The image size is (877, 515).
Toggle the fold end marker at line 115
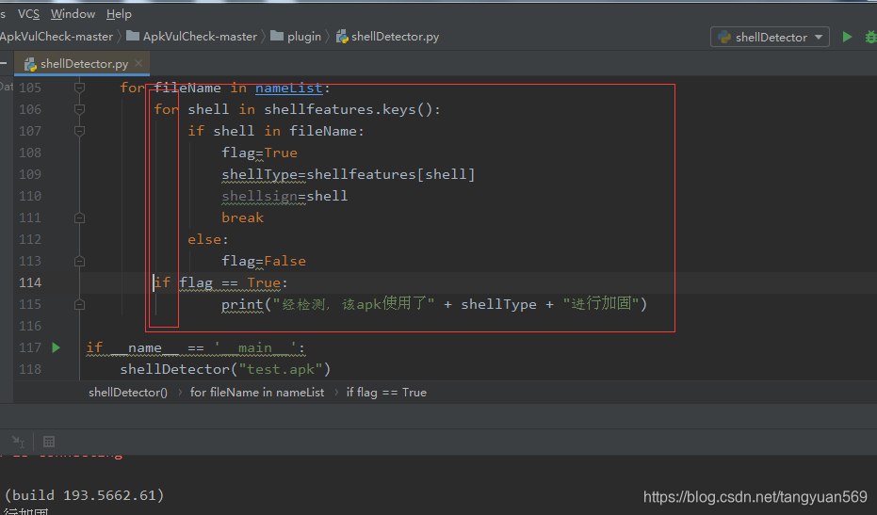click(x=79, y=305)
